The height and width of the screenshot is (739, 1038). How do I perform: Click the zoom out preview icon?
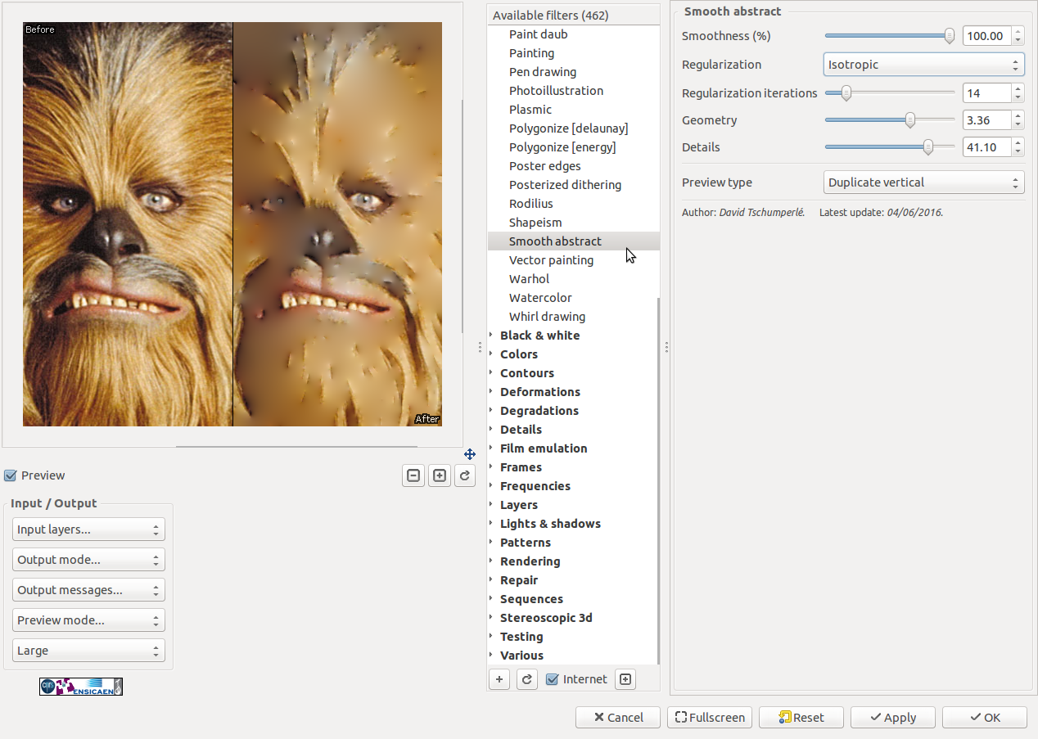(x=413, y=475)
